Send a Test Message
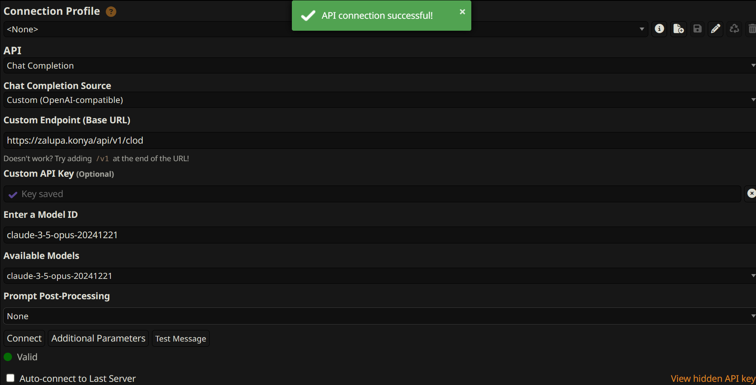Image resolution: width=756 pixels, height=385 pixels. pos(181,338)
